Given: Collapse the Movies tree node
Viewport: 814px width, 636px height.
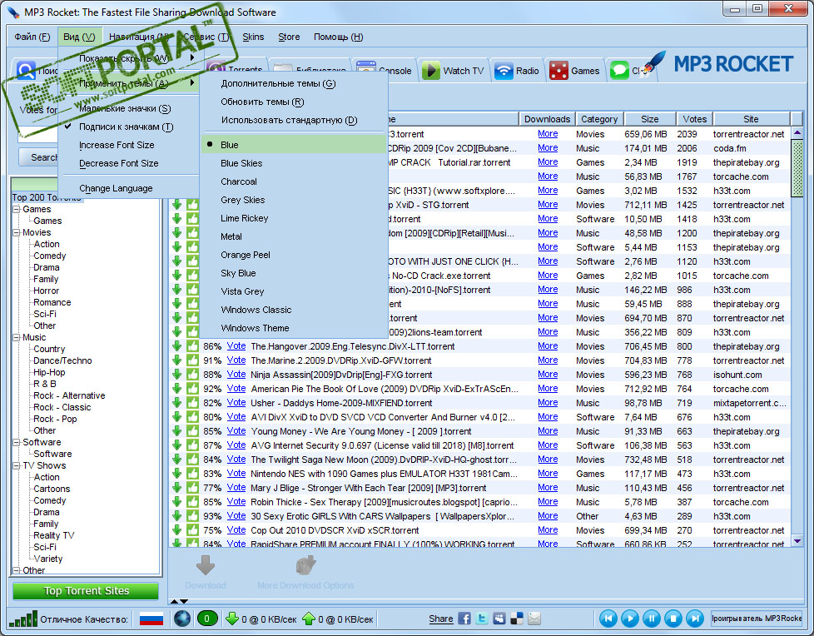Looking at the screenshot, I should click(x=17, y=232).
